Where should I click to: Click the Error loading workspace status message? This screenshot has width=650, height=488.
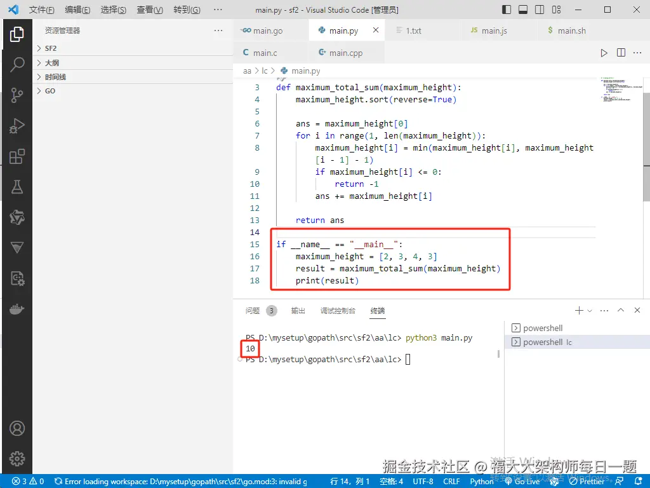pyautogui.click(x=181, y=482)
